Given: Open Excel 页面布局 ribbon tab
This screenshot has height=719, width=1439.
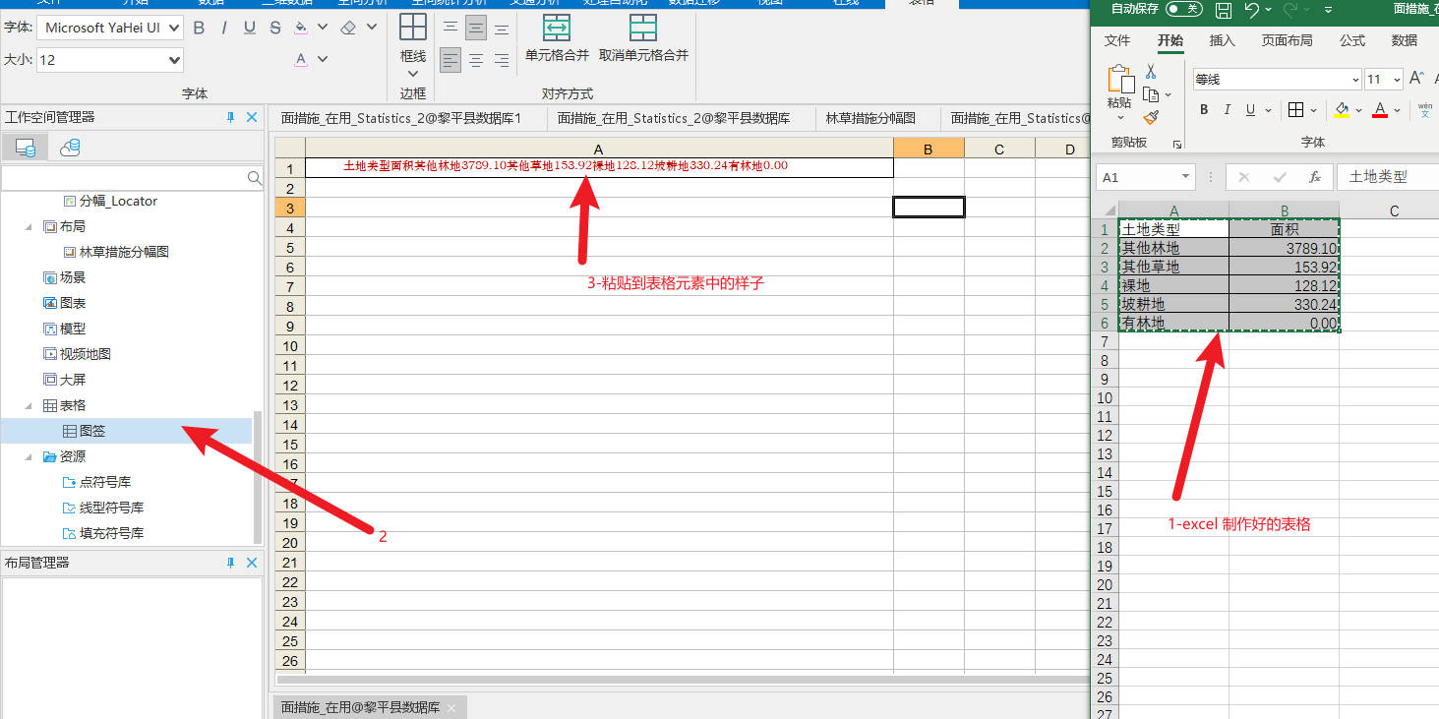Looking at the screenshot, I should (x=1287, y=40).
